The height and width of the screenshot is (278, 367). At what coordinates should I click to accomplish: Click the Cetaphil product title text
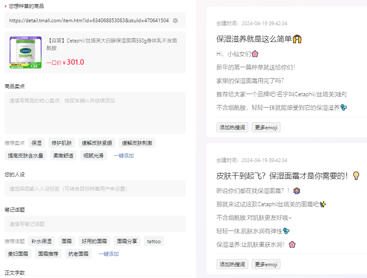[112, 44]
